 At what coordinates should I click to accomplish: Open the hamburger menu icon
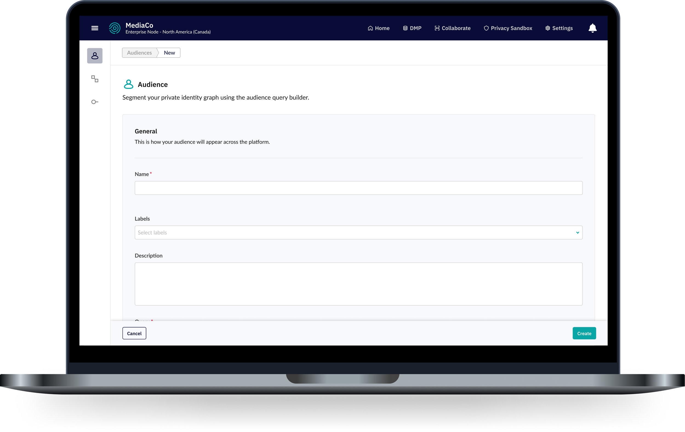click(x=95, y=28)
